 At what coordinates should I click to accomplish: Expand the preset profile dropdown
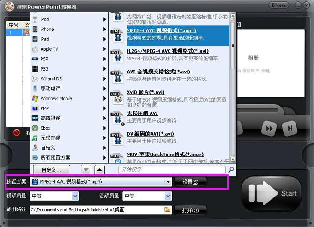[168, 182]
